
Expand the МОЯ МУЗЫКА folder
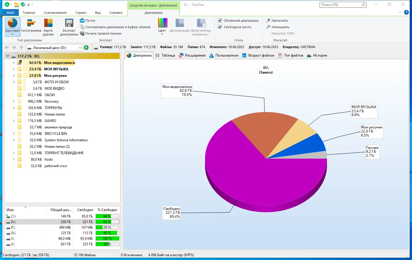coord(13,69)
